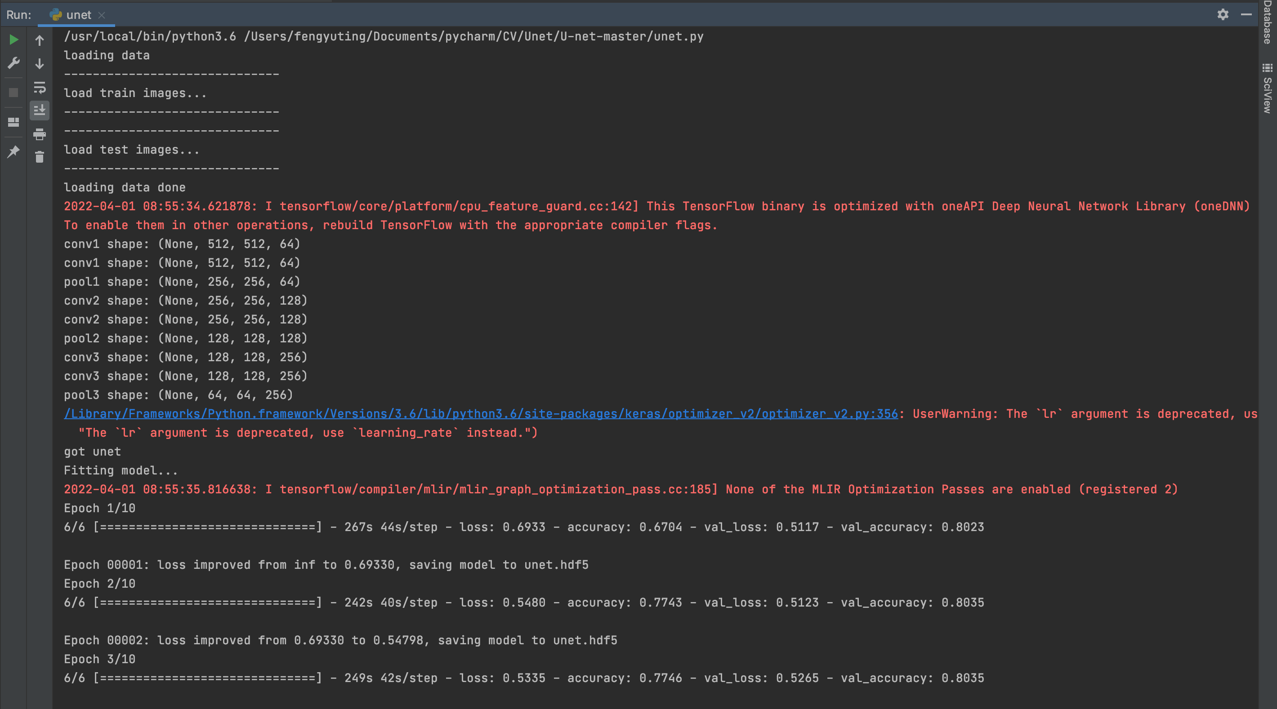Toggle soft-wrap for console output
This screenshot has height=709, width=1277.
40,88
